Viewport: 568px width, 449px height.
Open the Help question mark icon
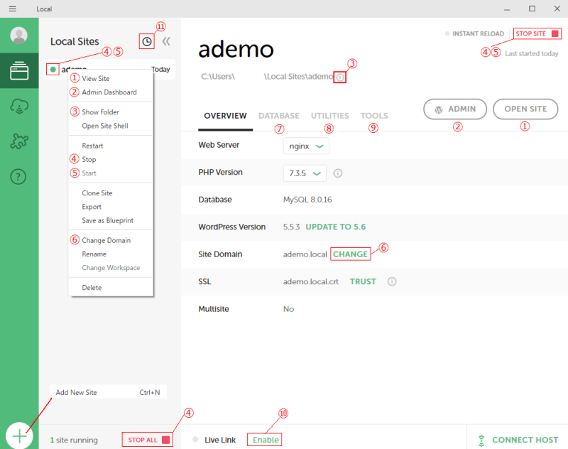(18, 176)
